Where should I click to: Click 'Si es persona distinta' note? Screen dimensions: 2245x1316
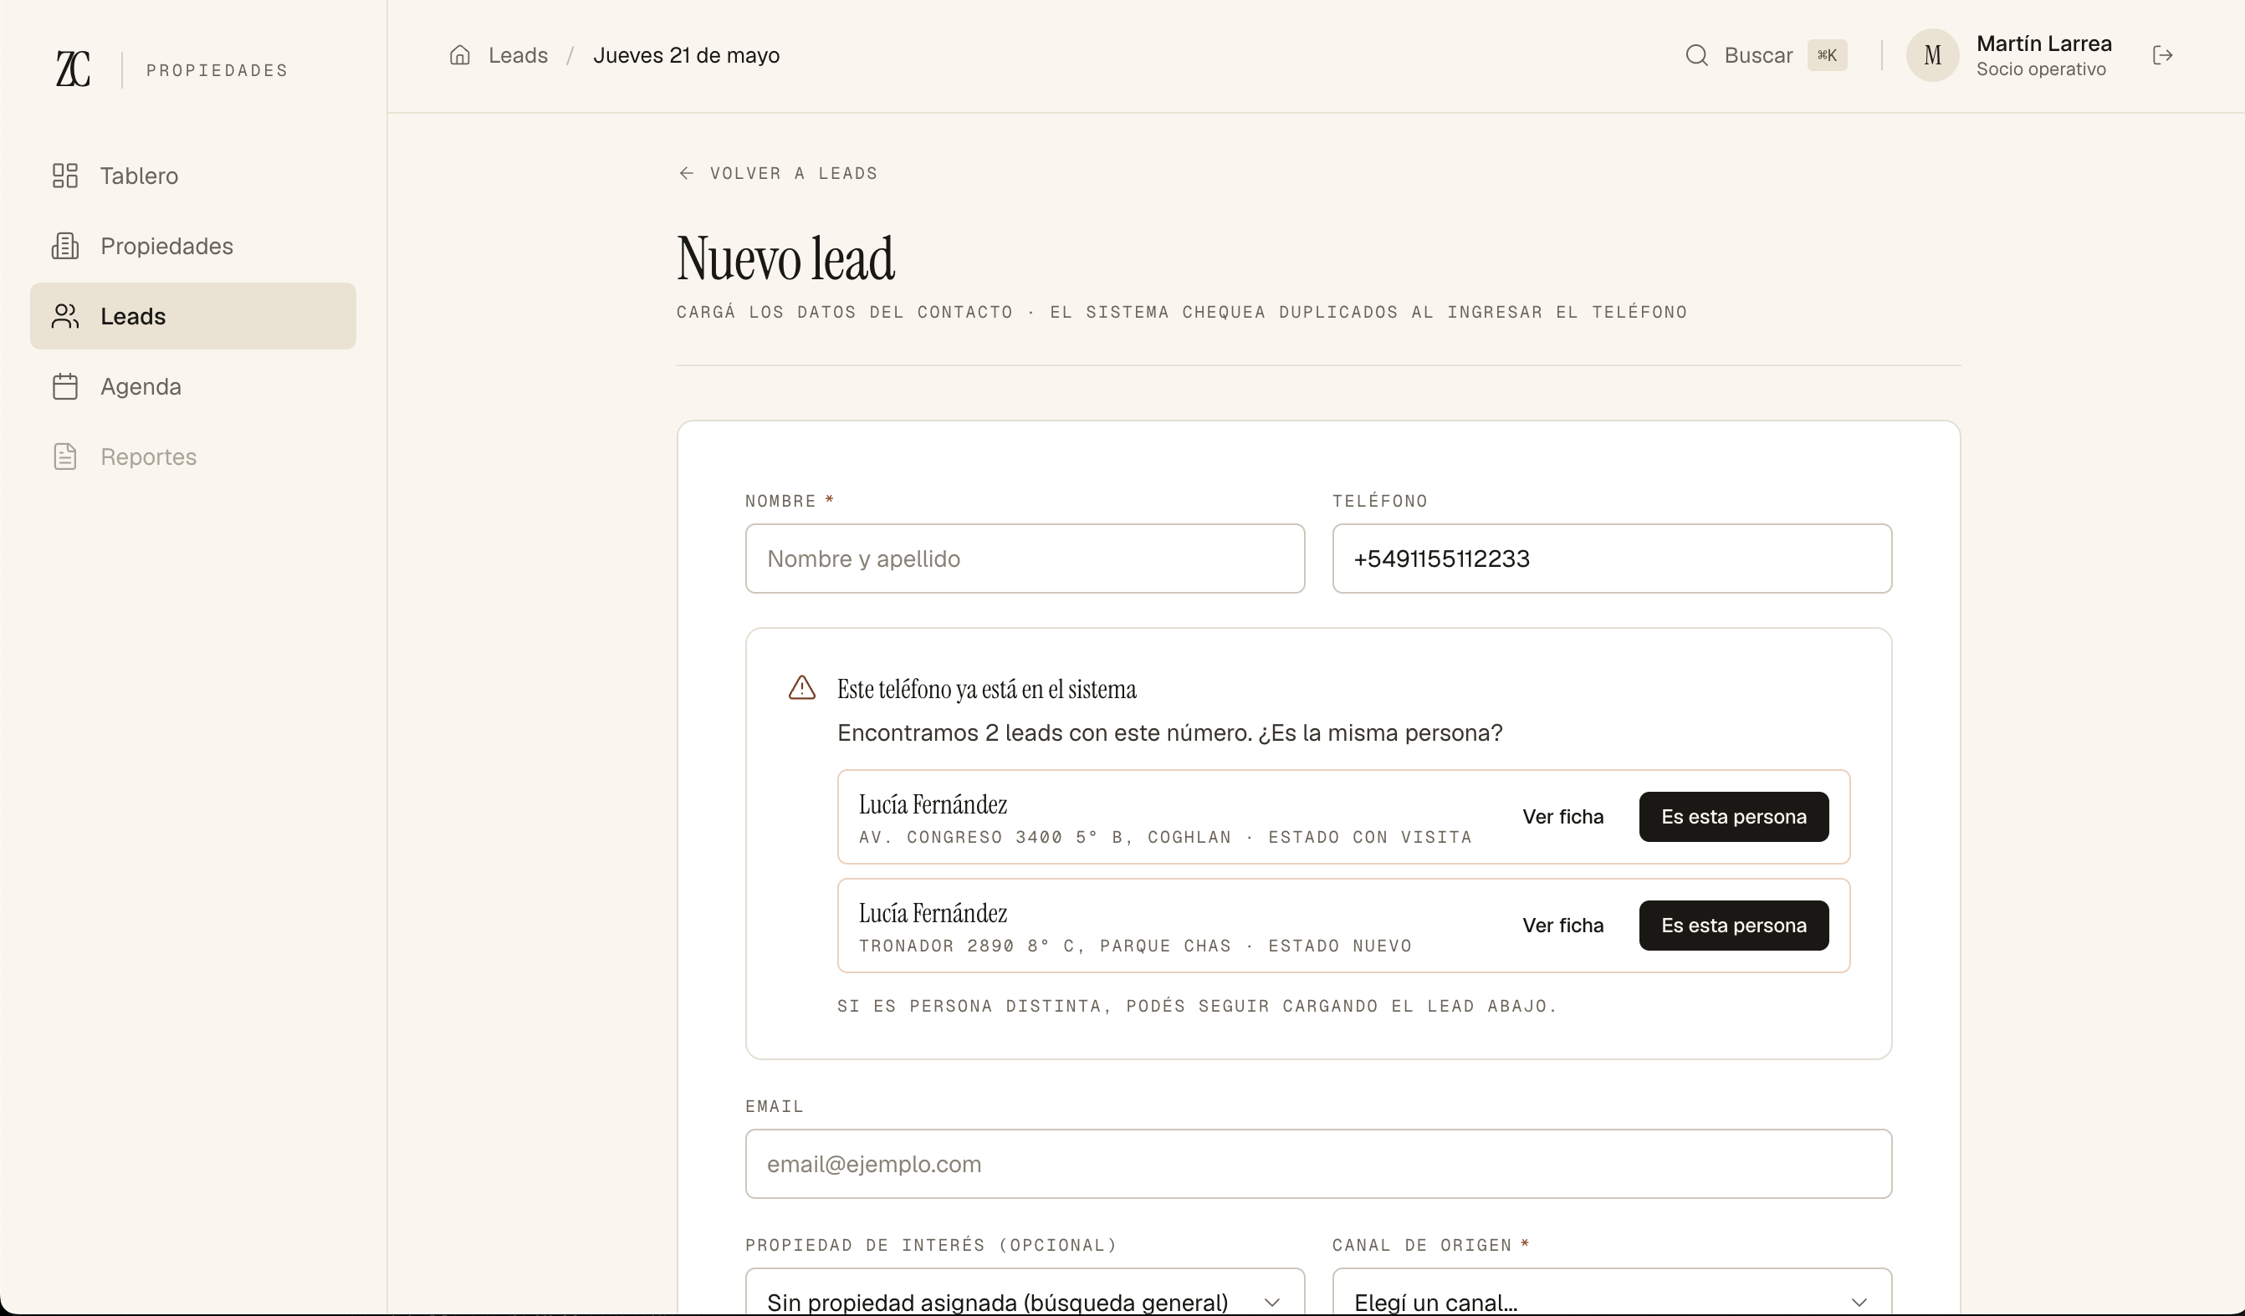coord(1196,1006)
